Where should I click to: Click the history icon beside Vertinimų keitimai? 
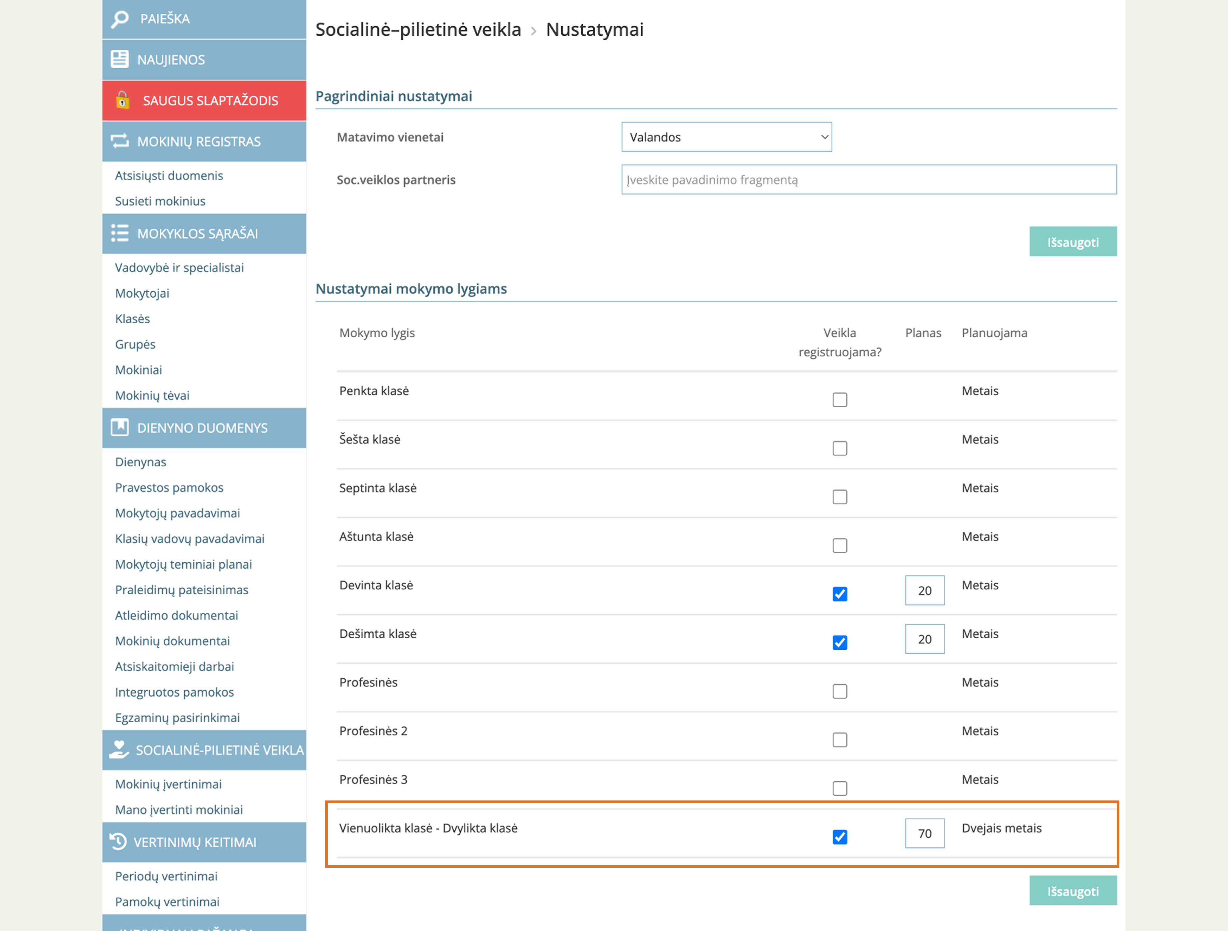click(x=118, y=841)
